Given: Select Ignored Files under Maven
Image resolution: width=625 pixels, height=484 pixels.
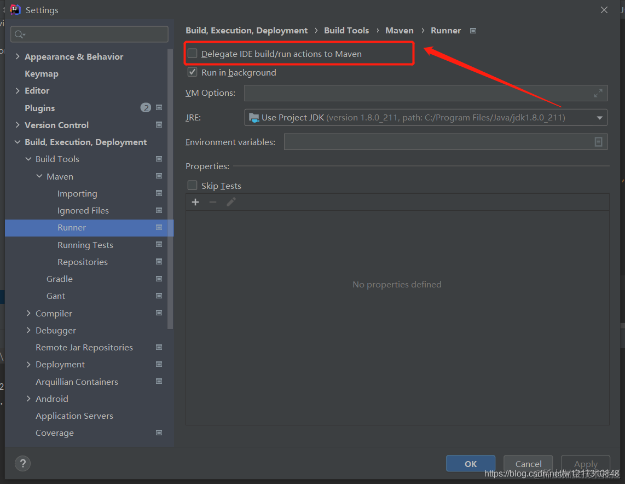Looking at the screenshot, I should tap(83, 210).
